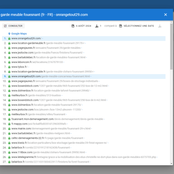This screenshot has height=174, width=174.
Task: Click calendar icon before SÉLECTIONNEZ UNE DATE
Action: tap(120, 26)
